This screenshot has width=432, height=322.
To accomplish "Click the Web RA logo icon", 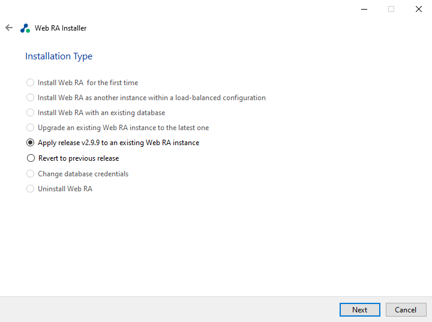I will [x=25, y=28].
